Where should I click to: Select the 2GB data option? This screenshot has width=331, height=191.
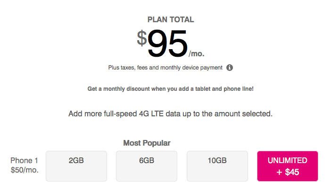pyautogui.click(x=76, y=165)
